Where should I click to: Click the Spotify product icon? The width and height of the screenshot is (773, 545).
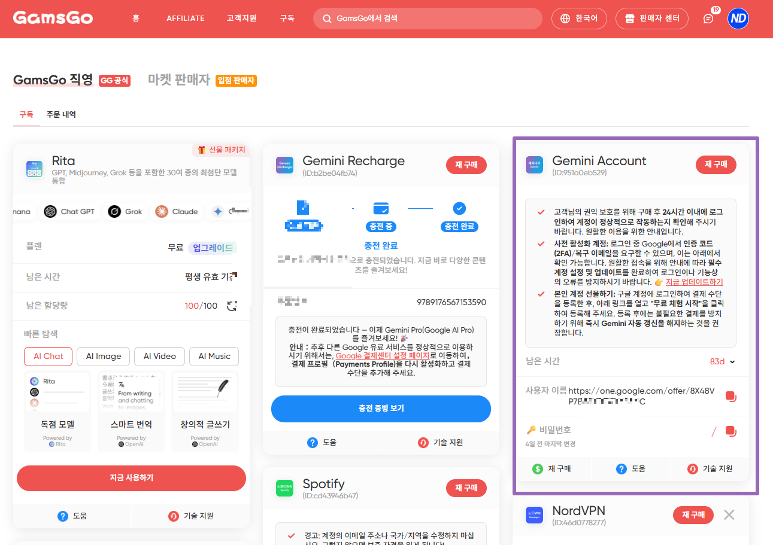click(284, 488)
